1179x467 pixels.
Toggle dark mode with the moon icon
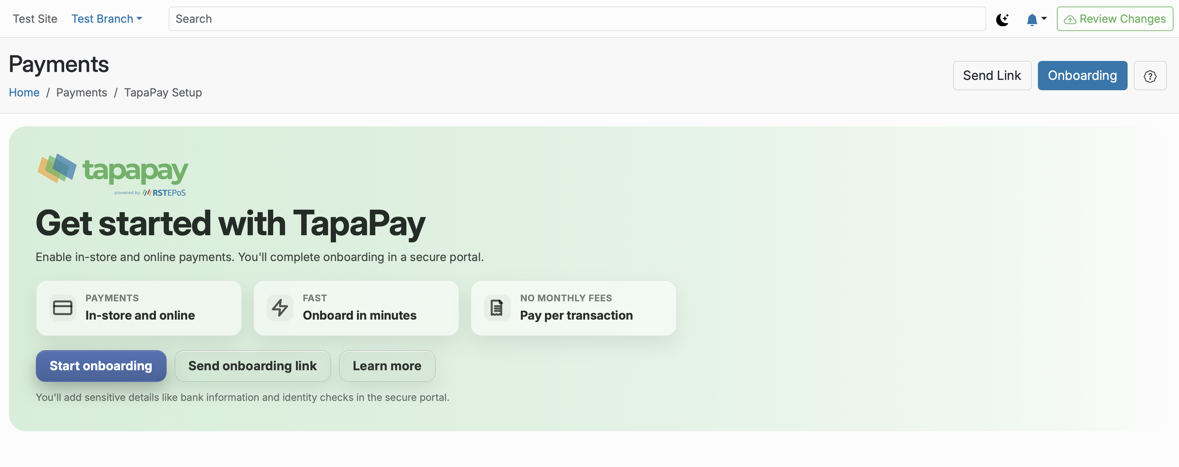[x=1003, y=19]
